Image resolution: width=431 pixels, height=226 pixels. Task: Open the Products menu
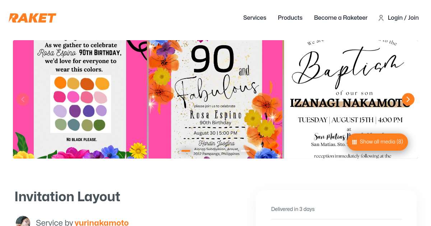click(290, 18)
